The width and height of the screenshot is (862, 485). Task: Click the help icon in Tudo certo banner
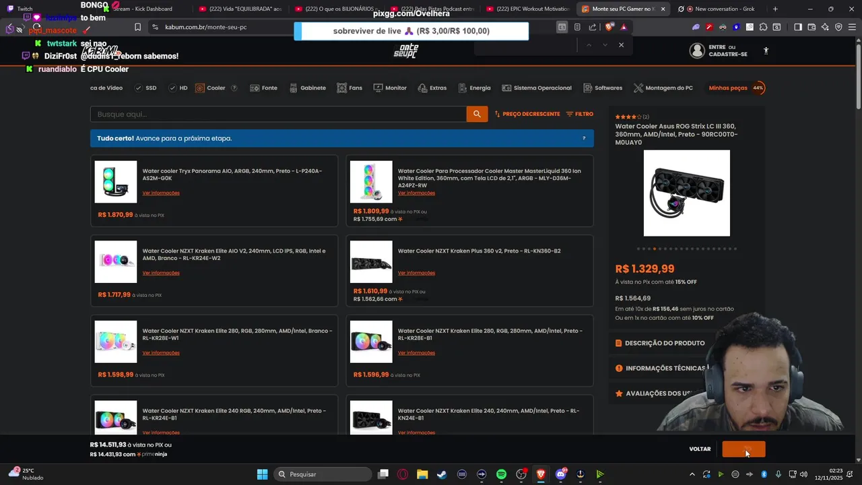pyautogui.click(x=584, y=139)
